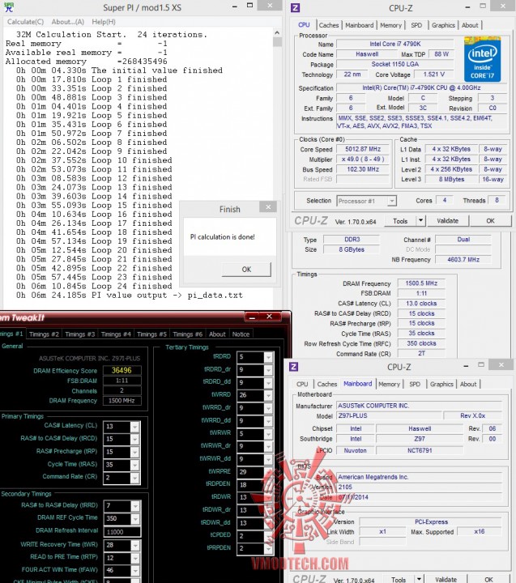
Task: Open the tCPDED tertiary timing dropdown
Action: [x=268, y=536]
